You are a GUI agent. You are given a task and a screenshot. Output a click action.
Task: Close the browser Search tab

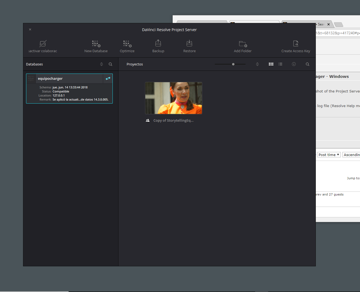click(329, 24)
